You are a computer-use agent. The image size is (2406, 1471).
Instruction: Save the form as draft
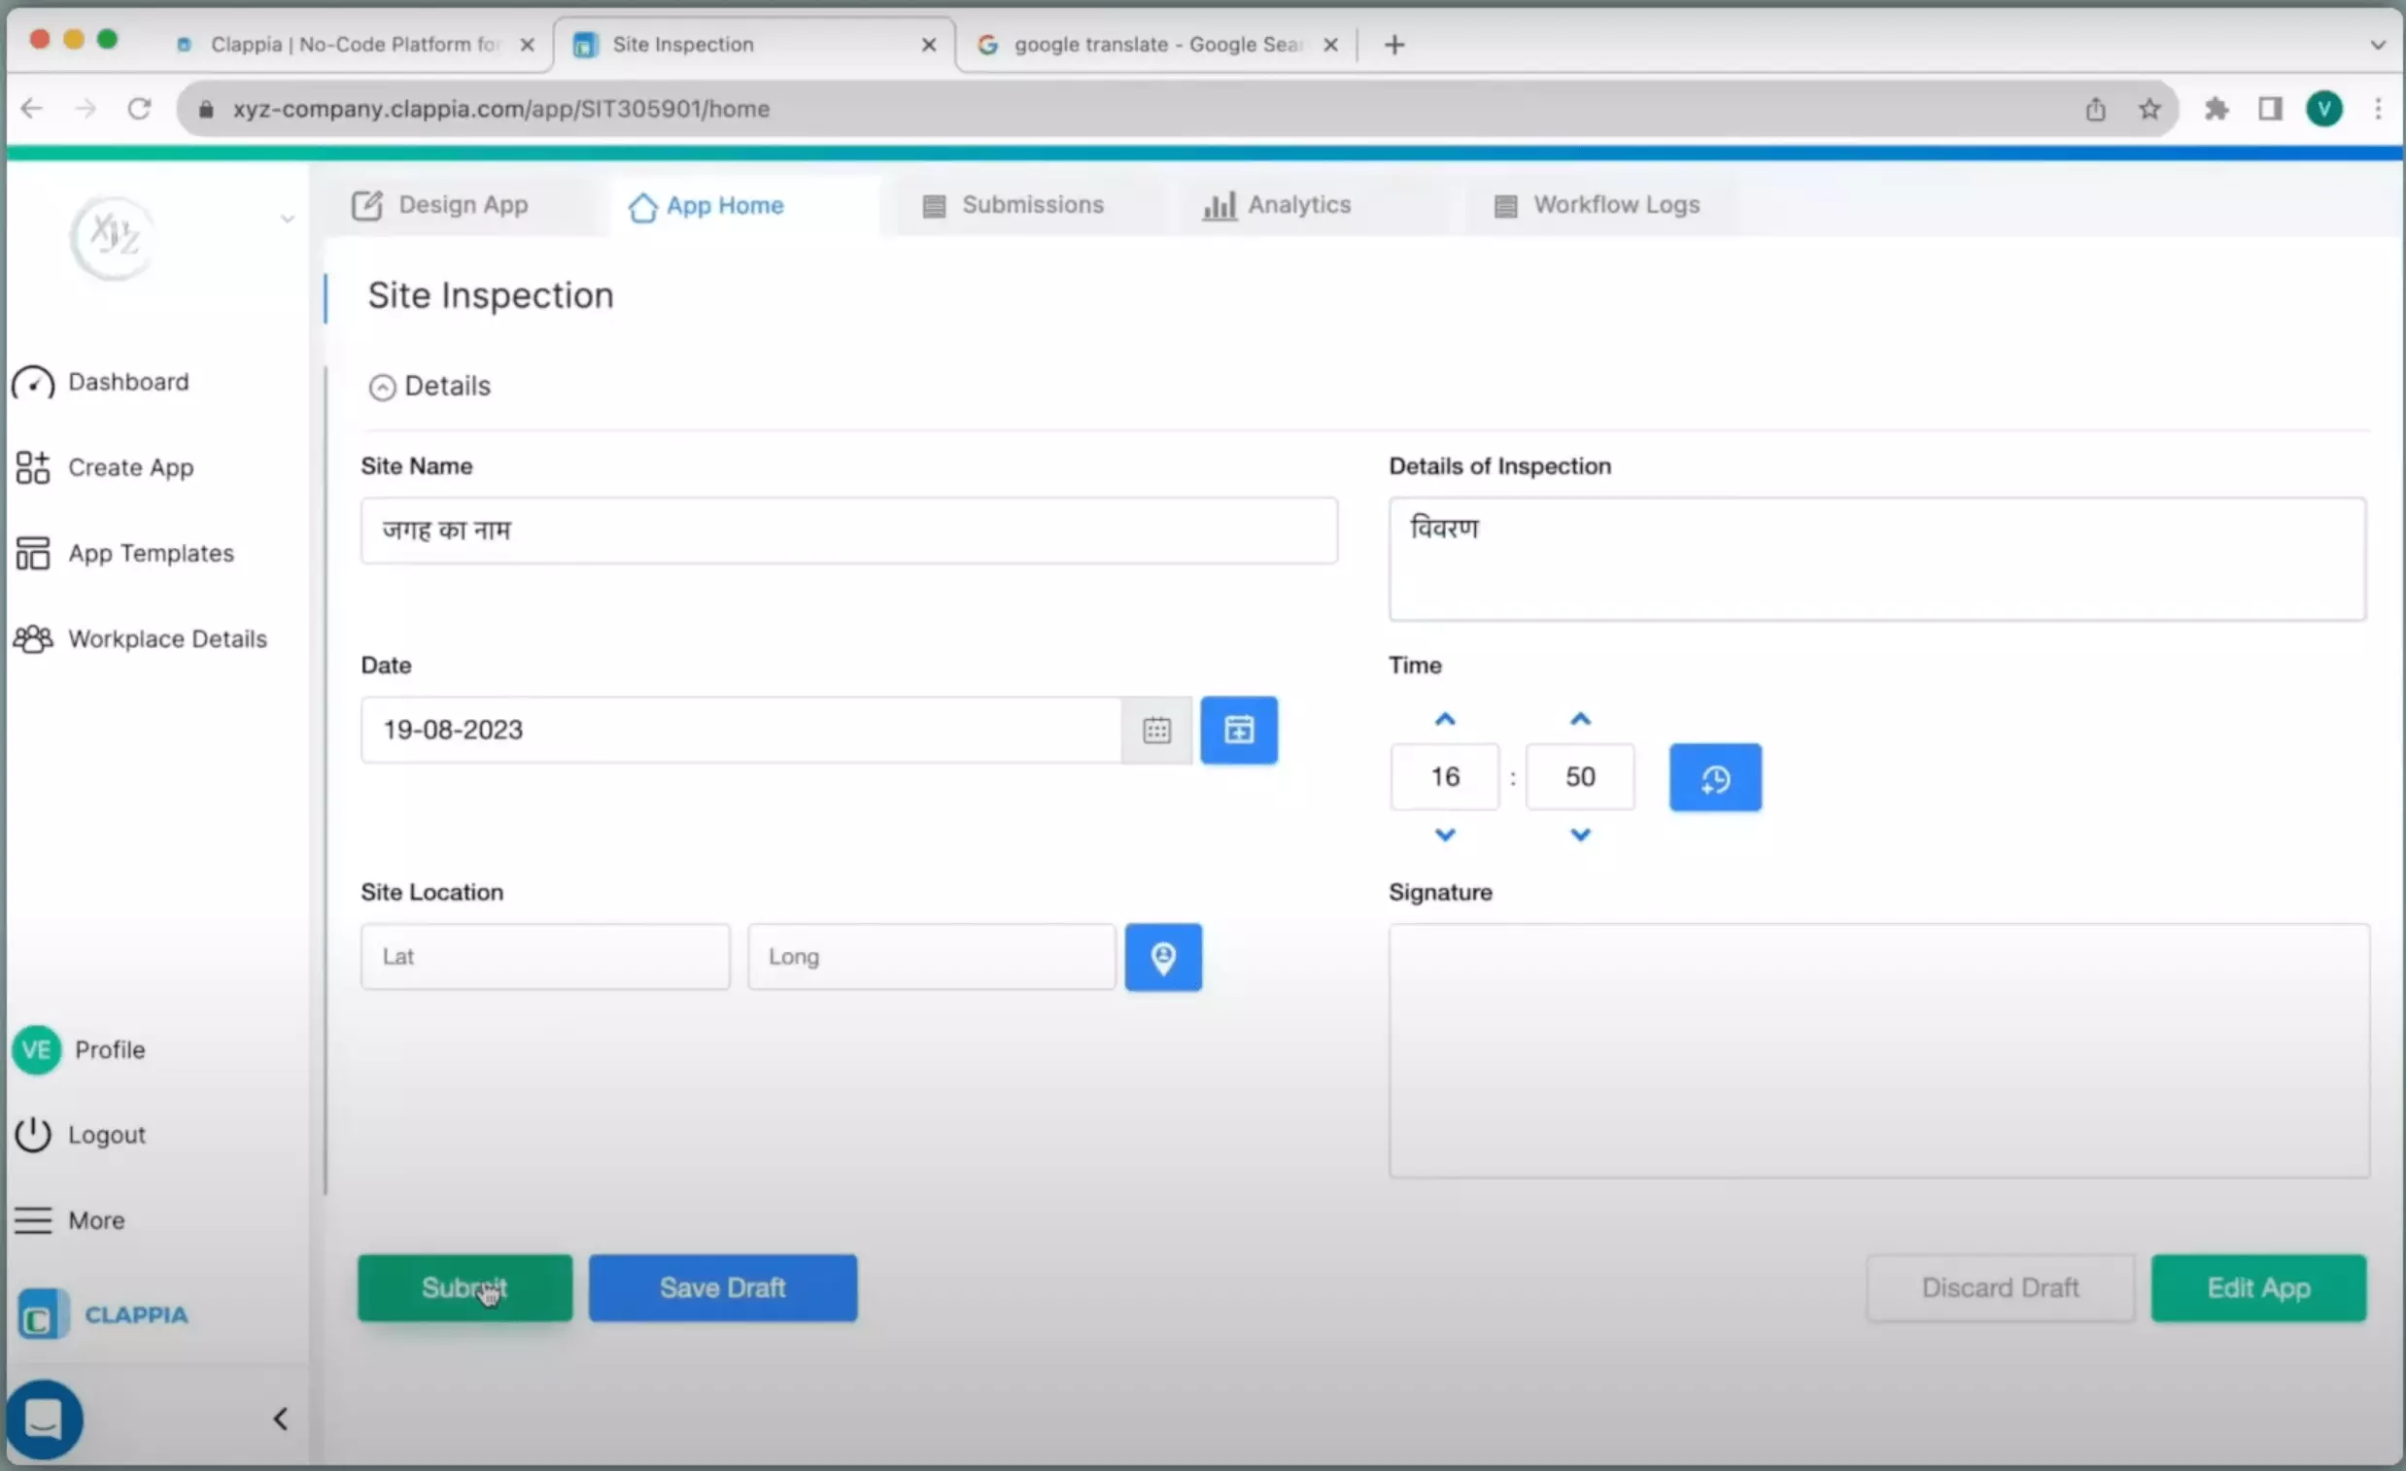click(723, 1287)
